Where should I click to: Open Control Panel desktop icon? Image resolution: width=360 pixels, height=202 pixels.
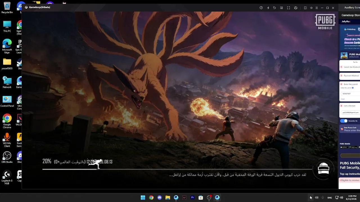[x=7, y=101]
